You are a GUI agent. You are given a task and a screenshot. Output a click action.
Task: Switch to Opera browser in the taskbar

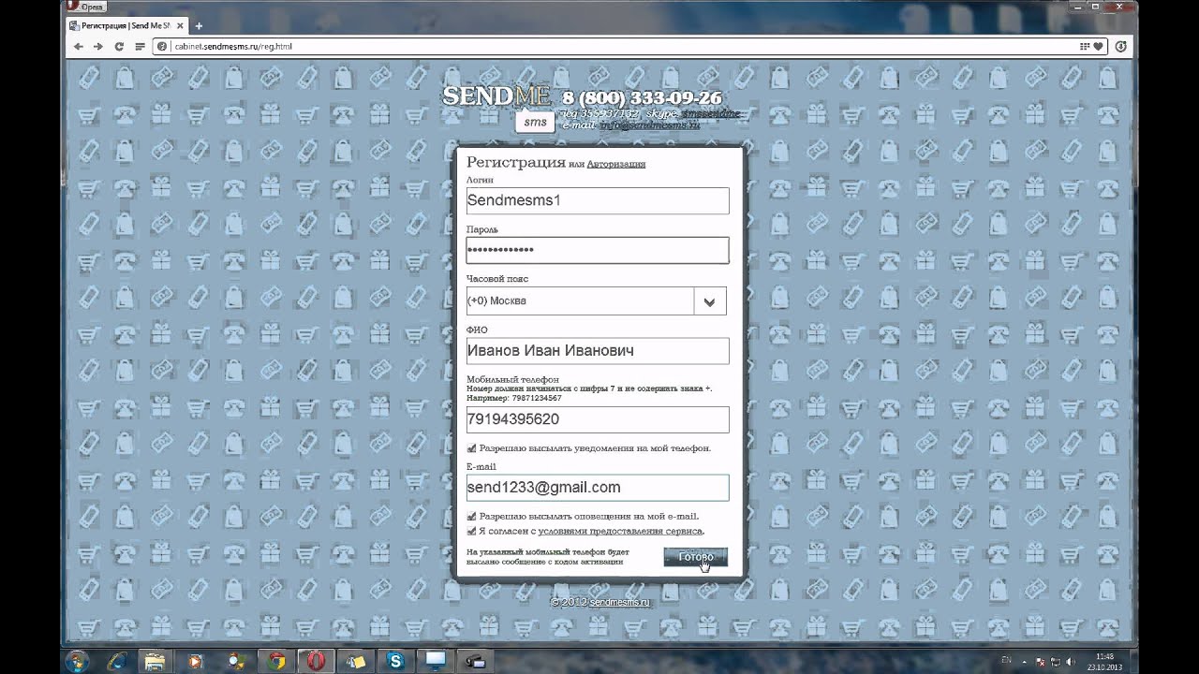[317, 661]
